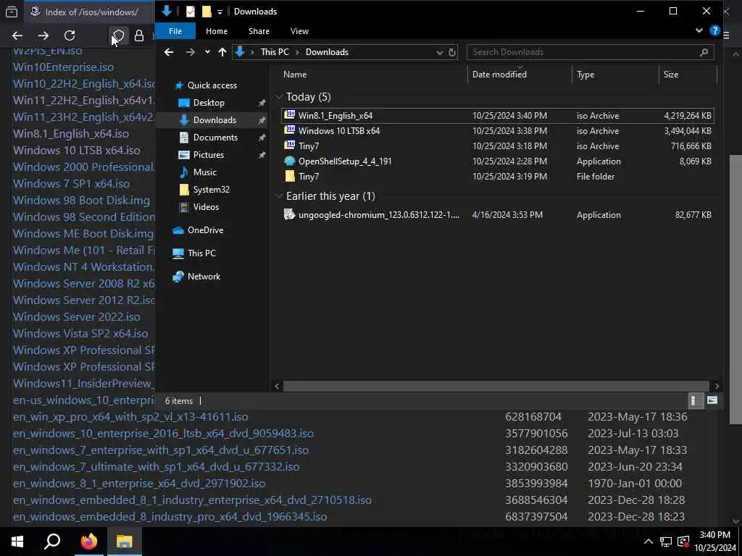Image resolution: width=742 pixels, height=556 pixels.
Task: Click the New folder quick access icon
Action: coord(207,12)
